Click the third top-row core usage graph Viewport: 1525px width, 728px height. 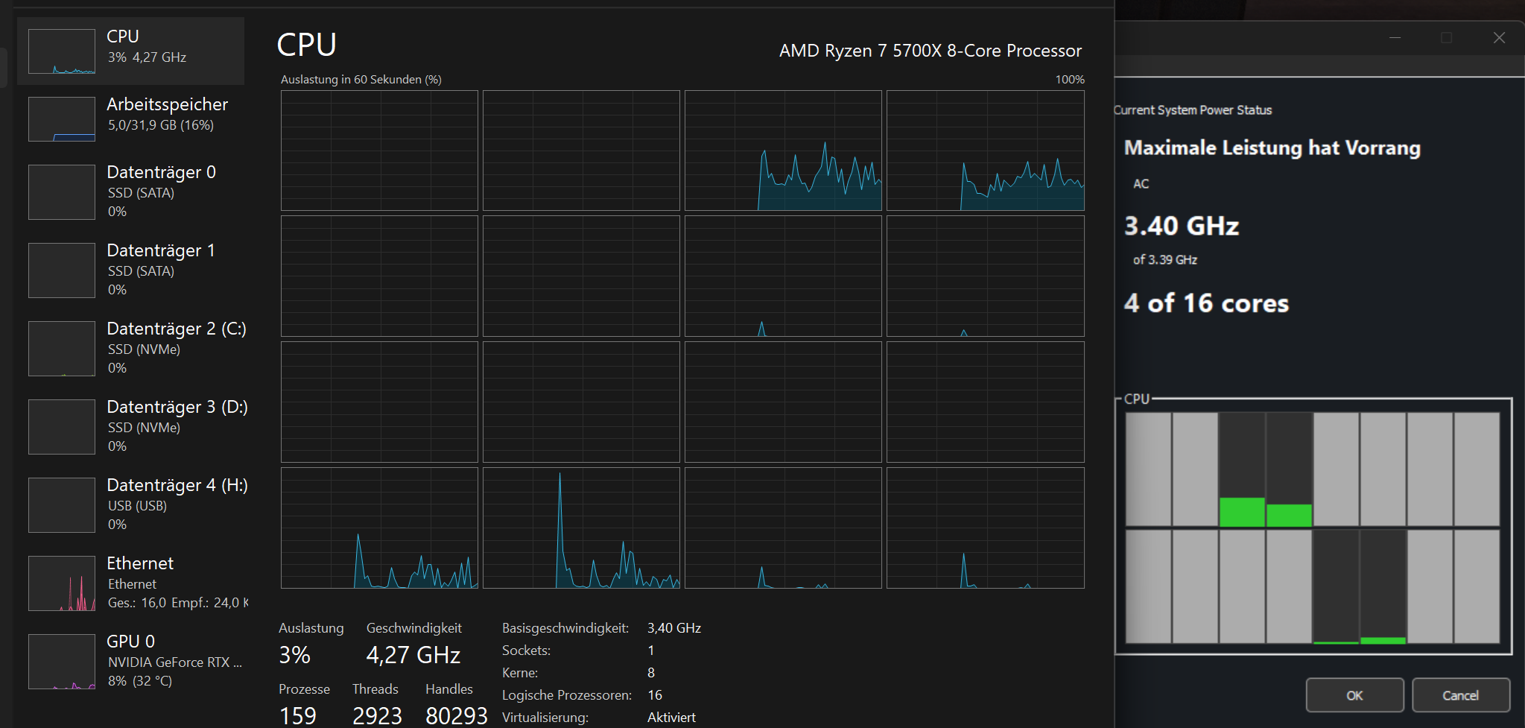pos(782,151)
